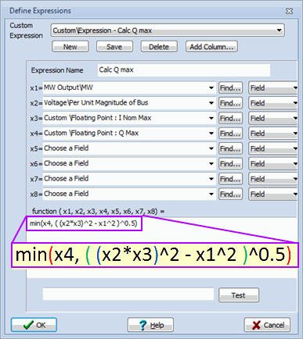Click Find... for the x6 row
The width and height of the screenshot is (303, 339).
click(x=230, y=164)
